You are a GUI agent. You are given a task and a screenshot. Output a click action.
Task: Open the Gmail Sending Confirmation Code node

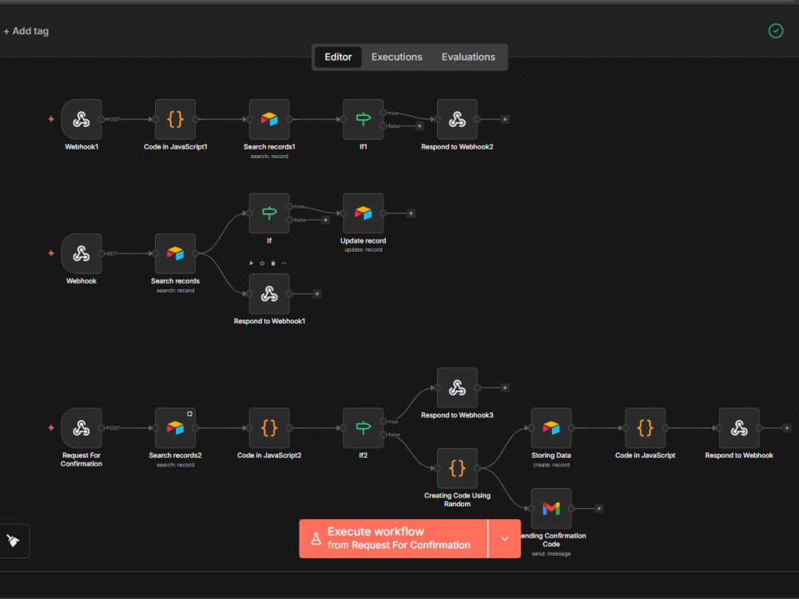[x=551, y=508]
